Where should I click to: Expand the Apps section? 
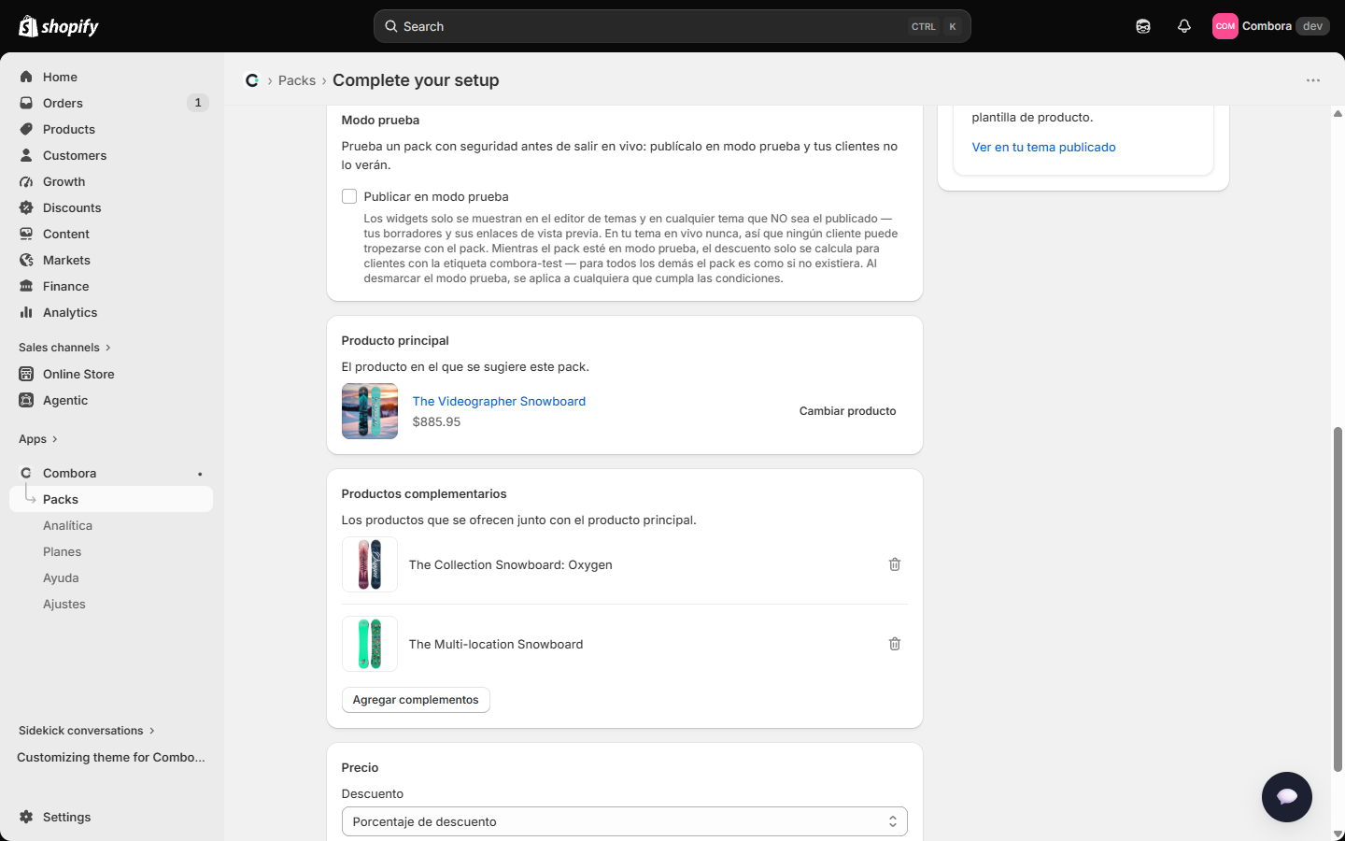coord(38,439)
